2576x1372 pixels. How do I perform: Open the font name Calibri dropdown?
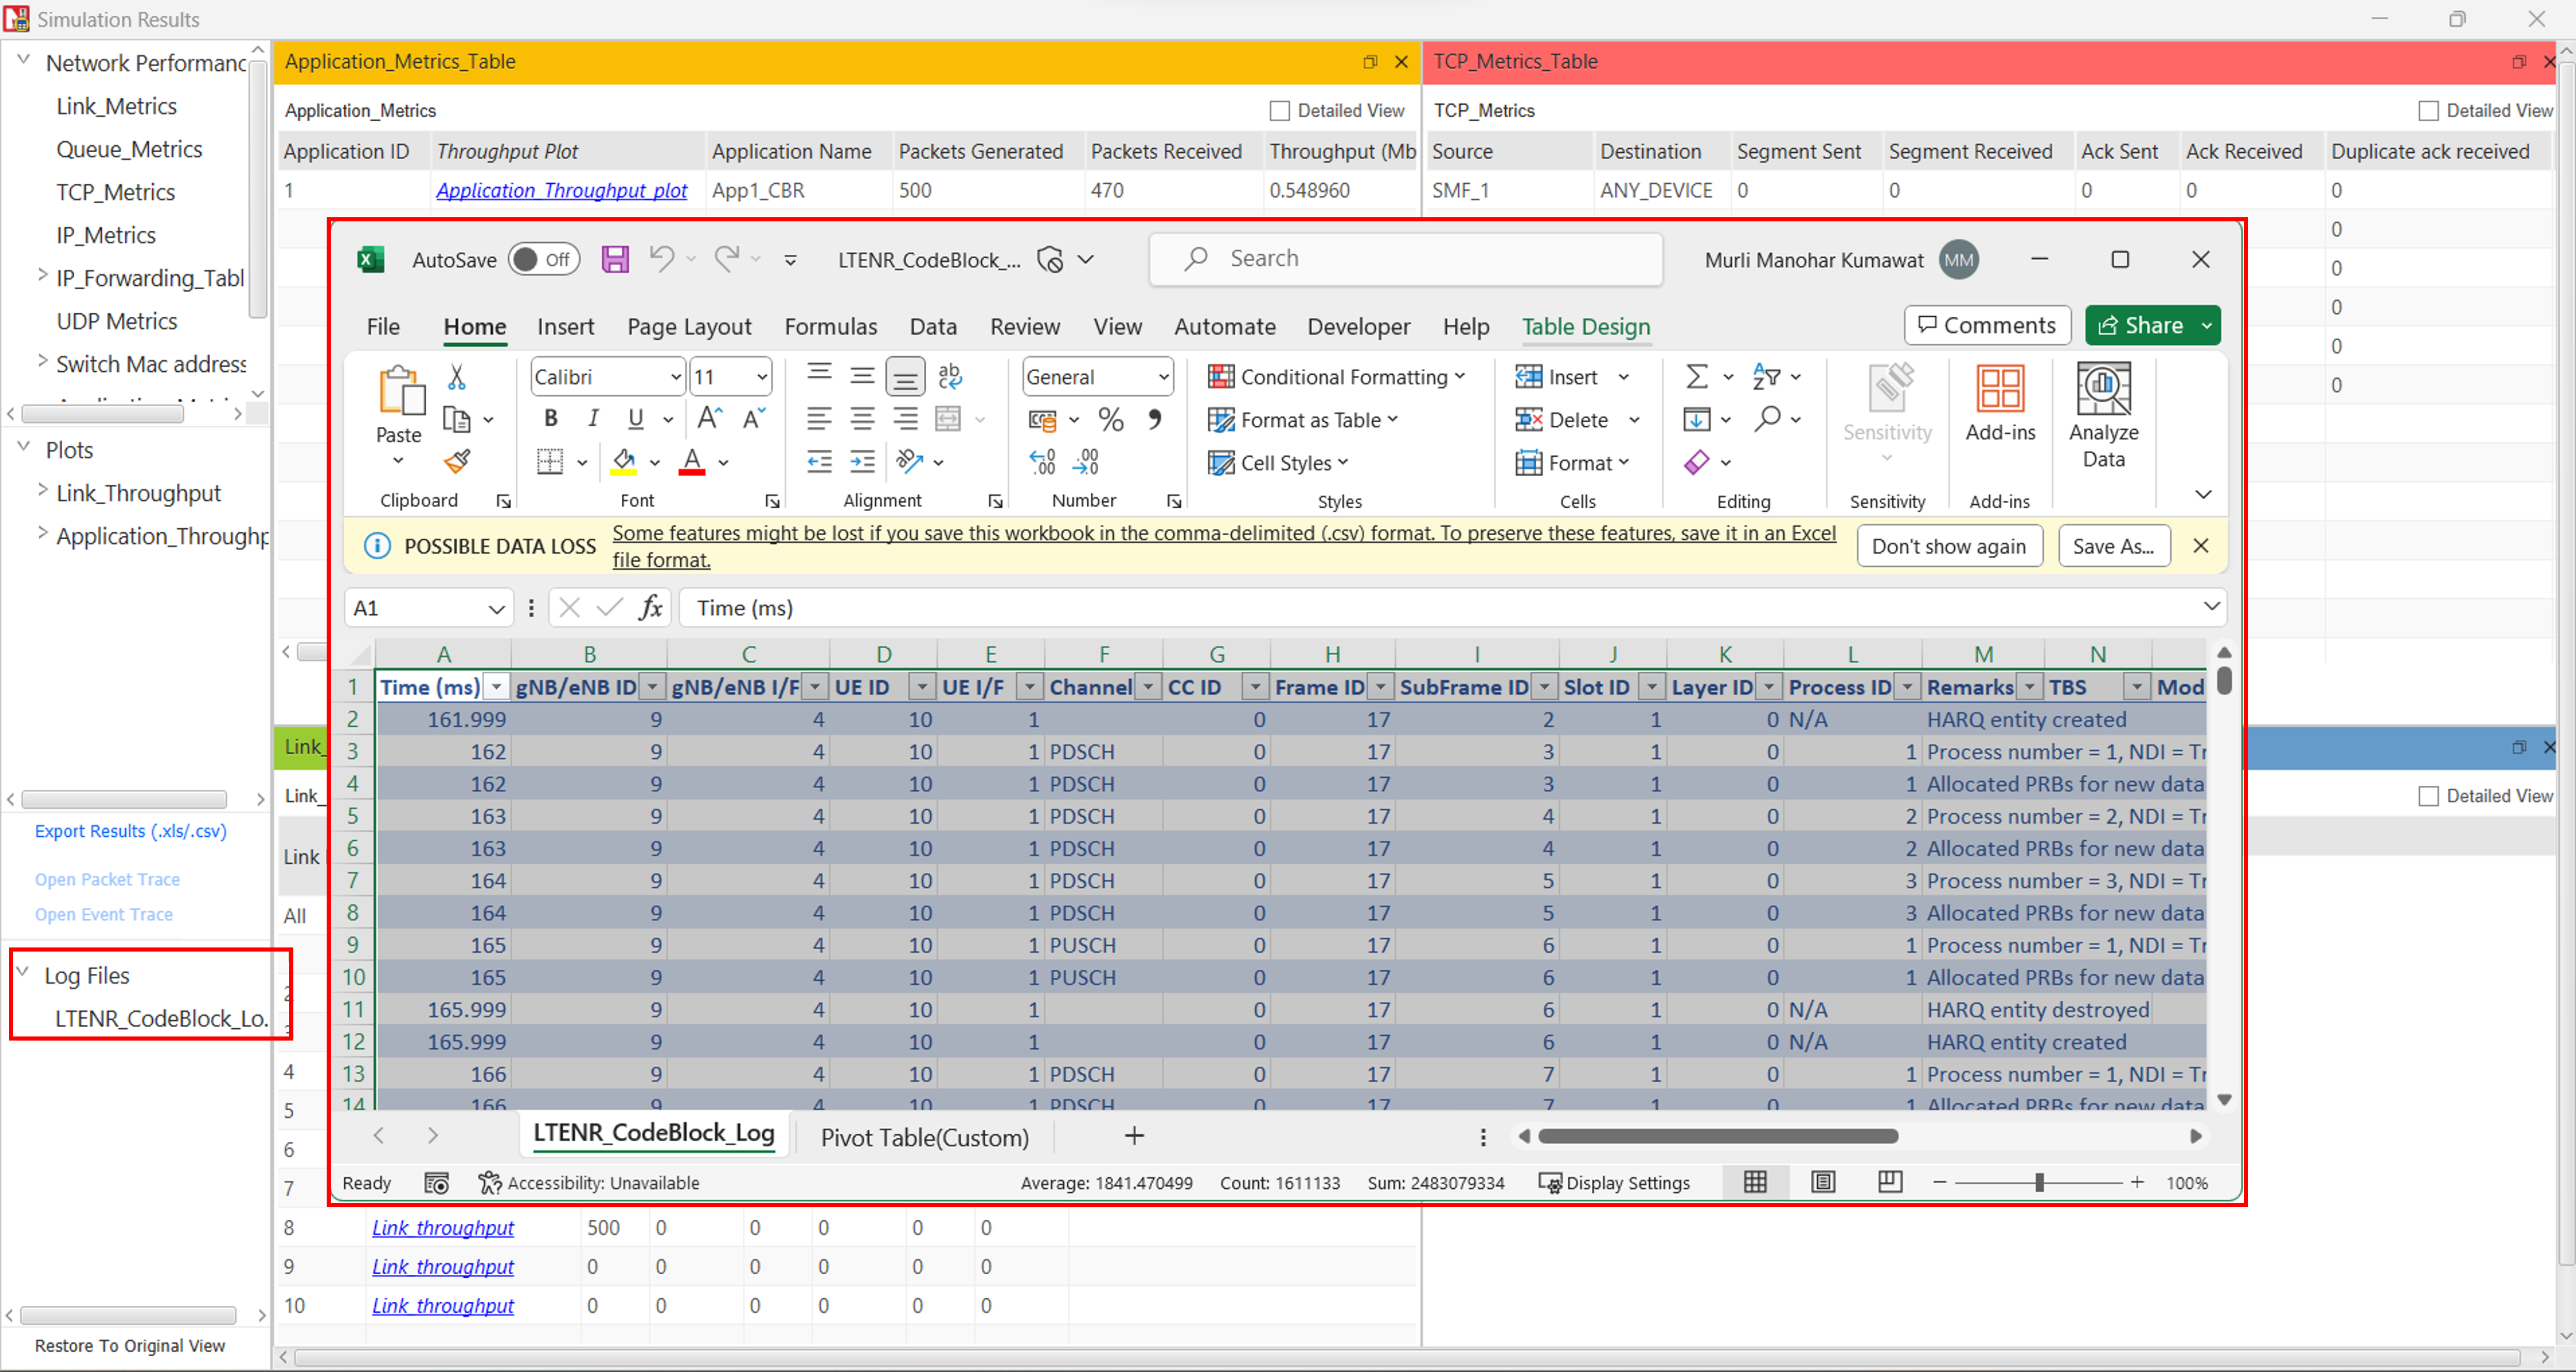click(676, 377)
